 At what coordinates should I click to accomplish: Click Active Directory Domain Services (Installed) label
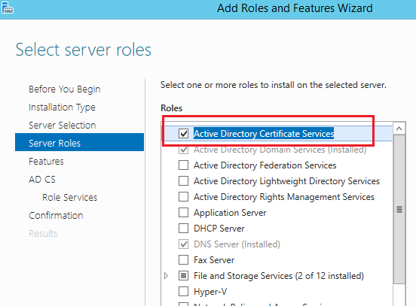pyautogui.click(x=280, y=150)
